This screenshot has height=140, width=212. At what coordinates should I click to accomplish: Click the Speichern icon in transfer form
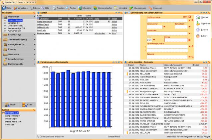pos(198,23)
